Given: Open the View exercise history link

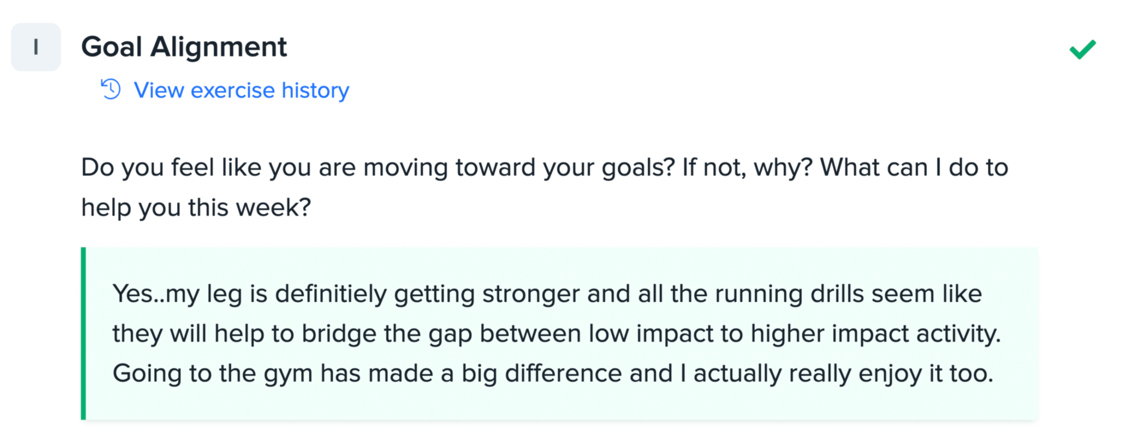Looking at the screenshot, I should point(241,90).
